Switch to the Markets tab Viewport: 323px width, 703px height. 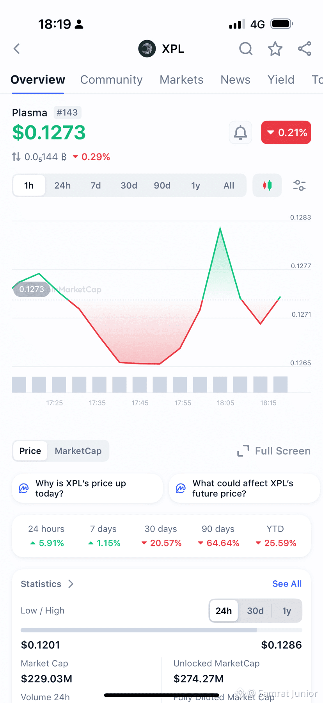click(x=181, y=80)
